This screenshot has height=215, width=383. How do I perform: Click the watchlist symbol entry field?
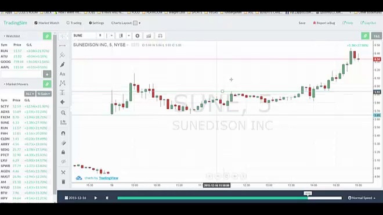(x=21, y=74)
